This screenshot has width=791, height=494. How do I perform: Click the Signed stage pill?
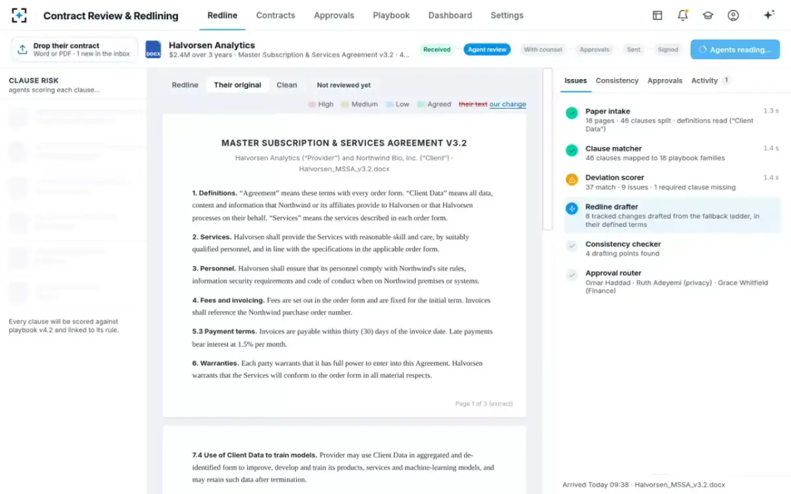pos(668,49)
